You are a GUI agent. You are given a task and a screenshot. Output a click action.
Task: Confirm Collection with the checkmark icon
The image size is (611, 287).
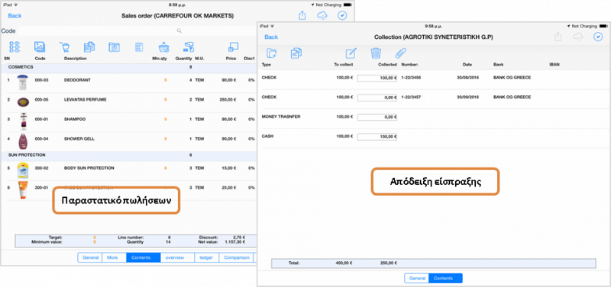[x=598, y=37]
